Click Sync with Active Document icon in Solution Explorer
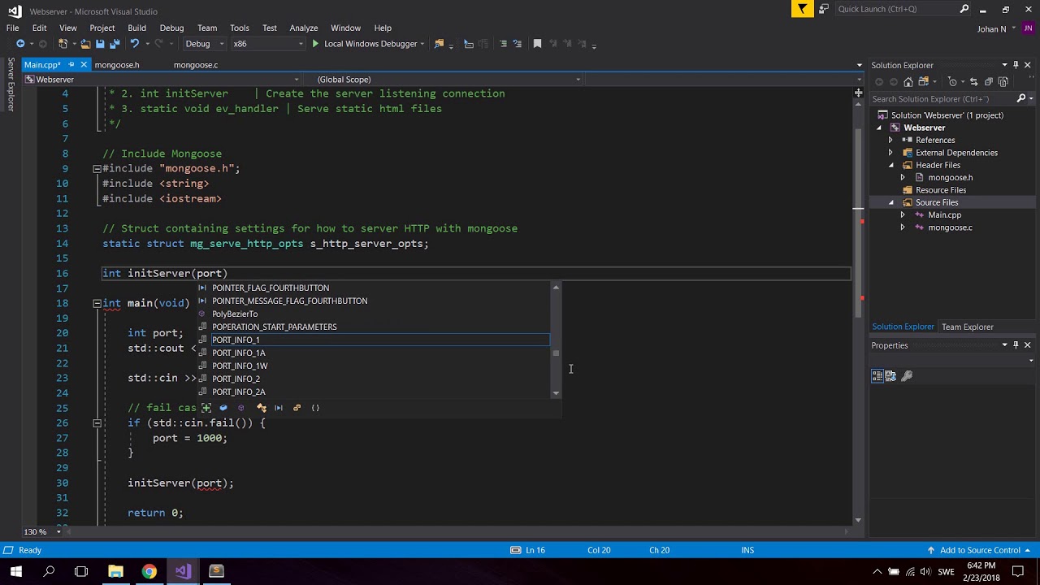Image resolution: width=1040 pixels, height=585 pixels. click(974, 82)
